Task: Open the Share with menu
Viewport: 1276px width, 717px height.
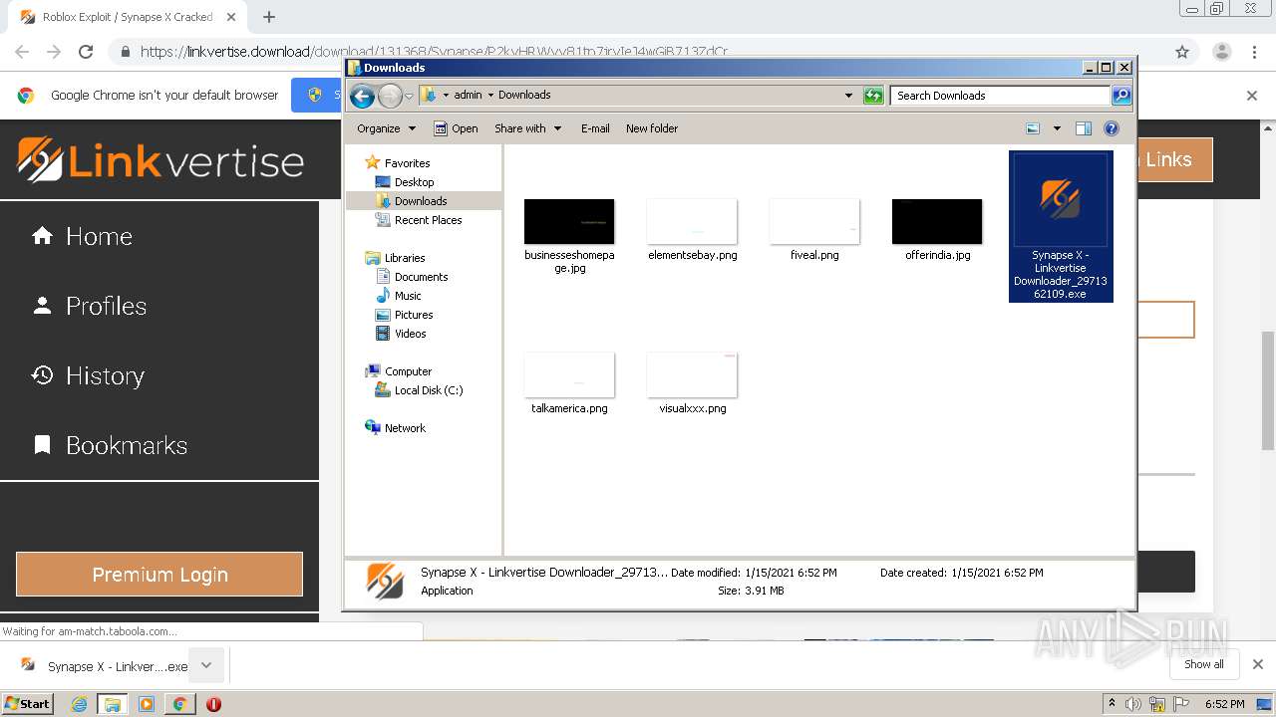Action: tap(527, 128)
